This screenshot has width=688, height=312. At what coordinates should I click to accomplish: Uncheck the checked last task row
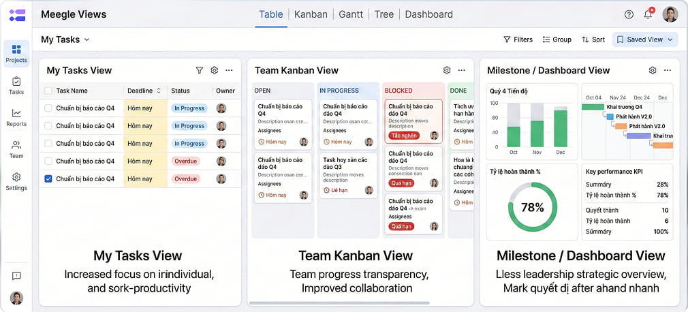click(x=48, y=179)
